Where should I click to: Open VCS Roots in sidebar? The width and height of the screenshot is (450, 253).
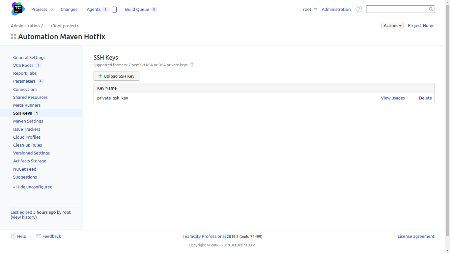coord(23,65)
